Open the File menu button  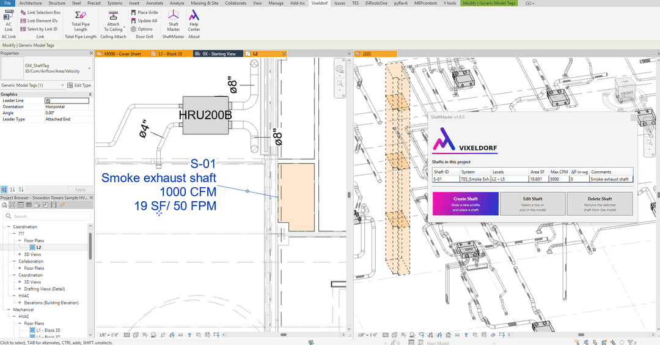pyautogui.click(x=7, y=3)
